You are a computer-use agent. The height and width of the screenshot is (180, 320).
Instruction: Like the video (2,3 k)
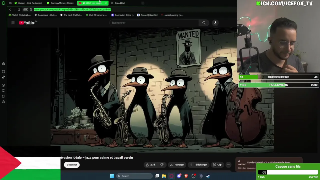tap(150, 165)
